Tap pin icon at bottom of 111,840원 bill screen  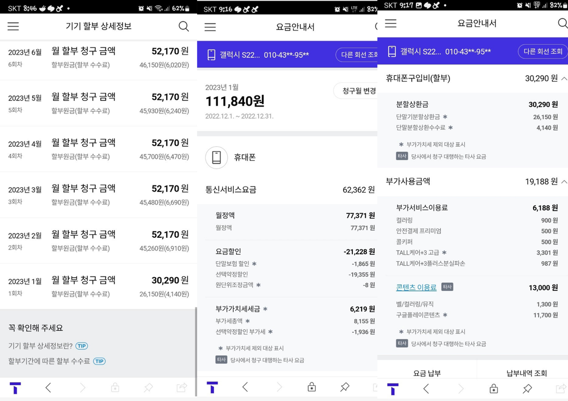[345, 387]
